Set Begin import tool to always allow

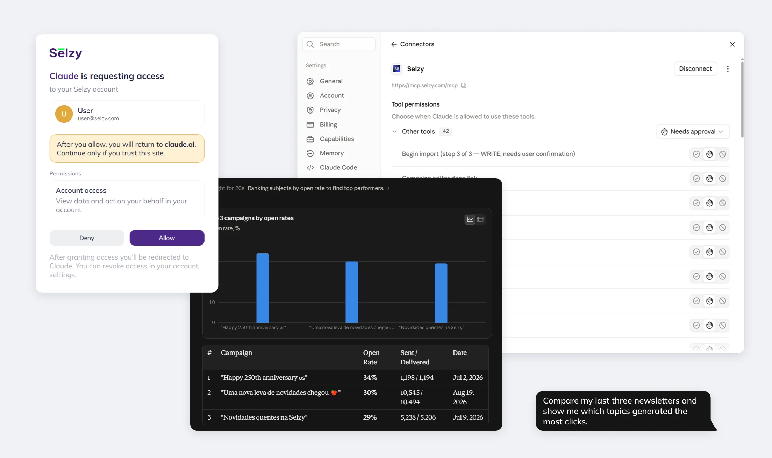696,154
